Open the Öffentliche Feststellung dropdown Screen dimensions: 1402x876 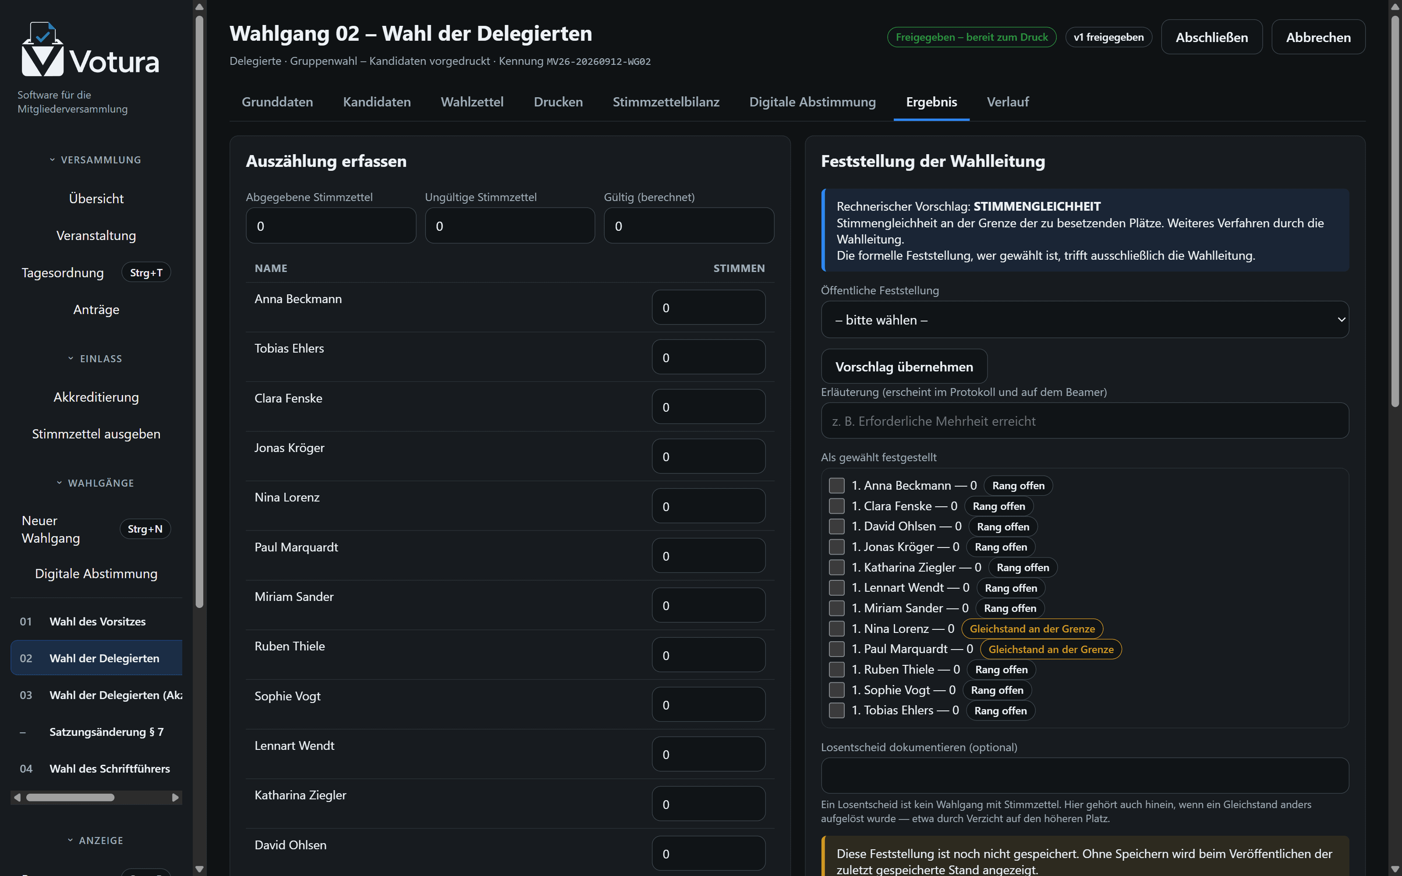pyautogui.click(x=1084, y=320)
